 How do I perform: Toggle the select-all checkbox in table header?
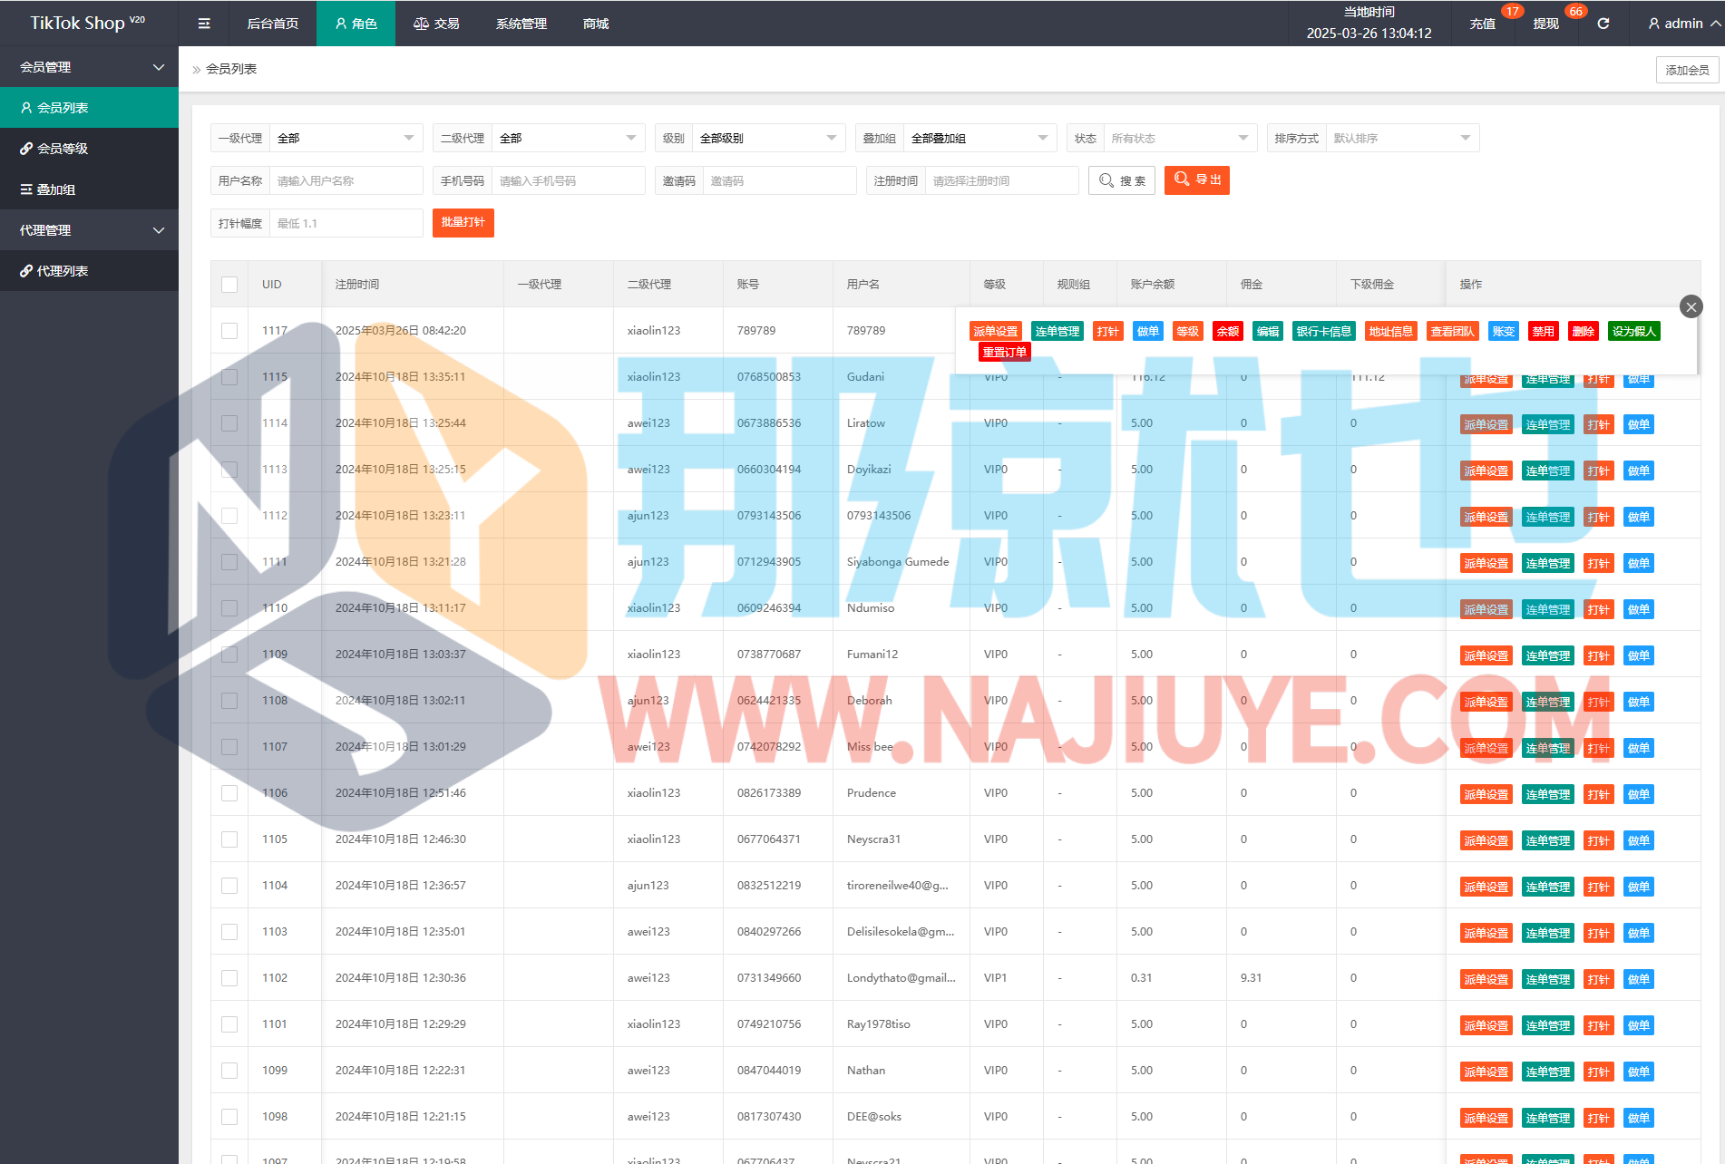[x=229, y=285]
